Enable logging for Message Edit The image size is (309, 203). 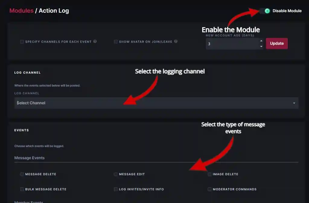116,174
